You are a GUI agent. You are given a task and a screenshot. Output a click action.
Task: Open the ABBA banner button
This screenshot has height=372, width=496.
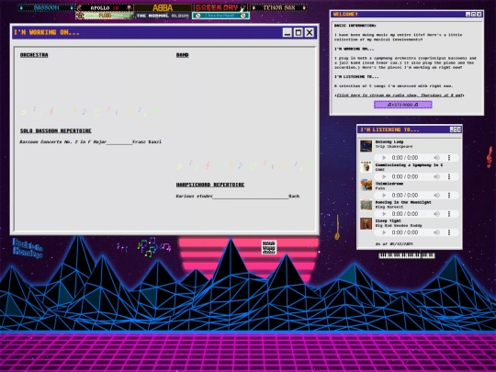(163, 7)
